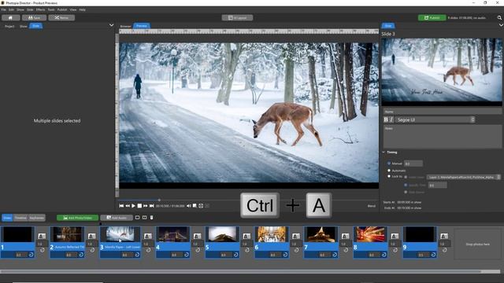Switch to the Browser tab

pyautogui.click(x=126, y=26)
